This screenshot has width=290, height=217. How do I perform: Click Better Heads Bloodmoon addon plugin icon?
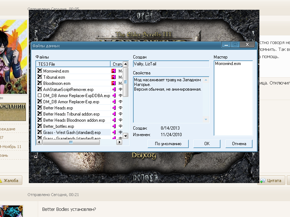click(x=114, y=120)
